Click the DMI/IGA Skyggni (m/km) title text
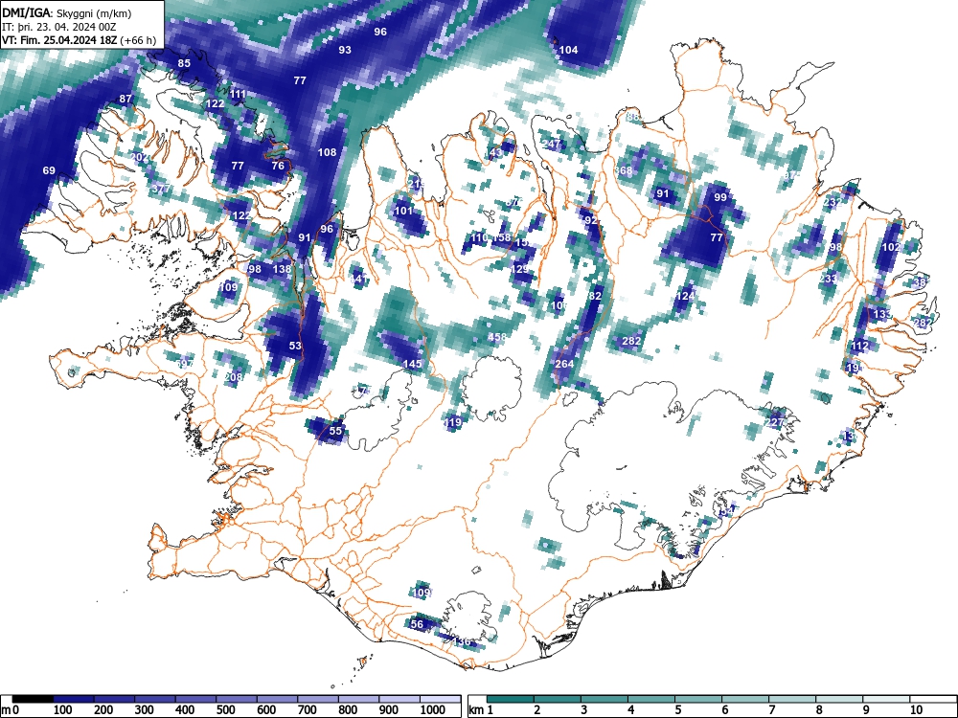Screen dimensions: 958x718 click(67, 13)
